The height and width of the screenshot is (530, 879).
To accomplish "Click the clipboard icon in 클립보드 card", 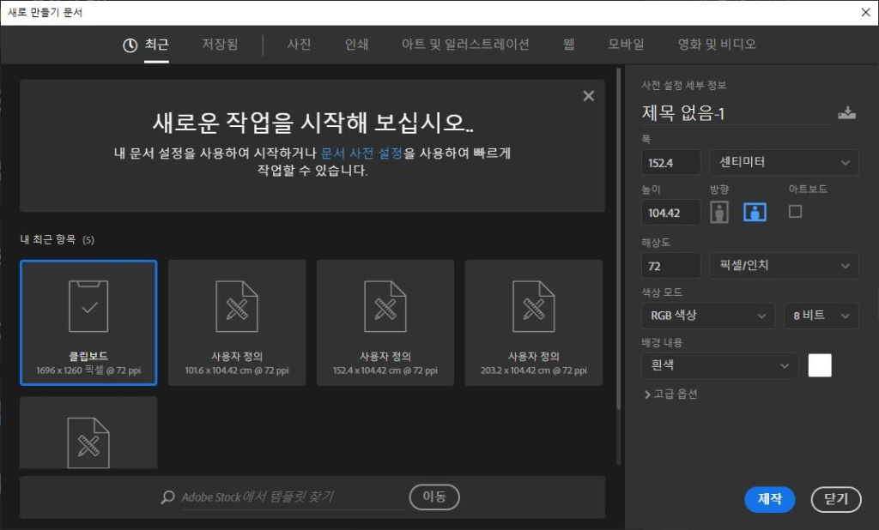I will click(x=88, y=306).
